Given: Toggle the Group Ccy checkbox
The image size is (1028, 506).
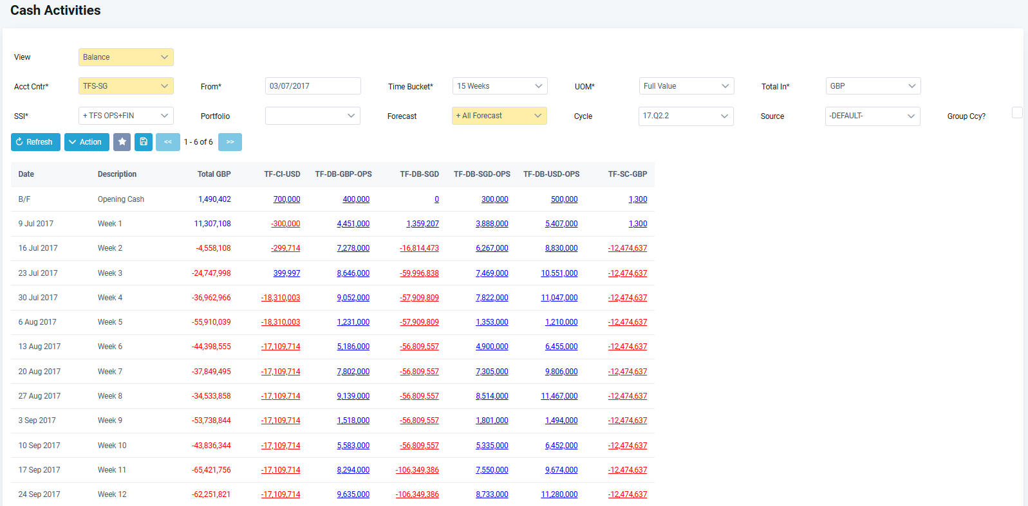Looking at the screenshot, I should coord(1017,113).
